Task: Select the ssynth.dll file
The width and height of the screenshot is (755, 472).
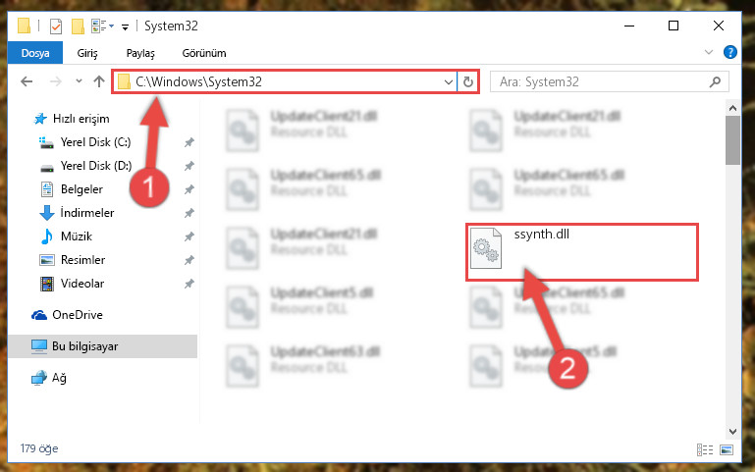Action: [581, 252]
